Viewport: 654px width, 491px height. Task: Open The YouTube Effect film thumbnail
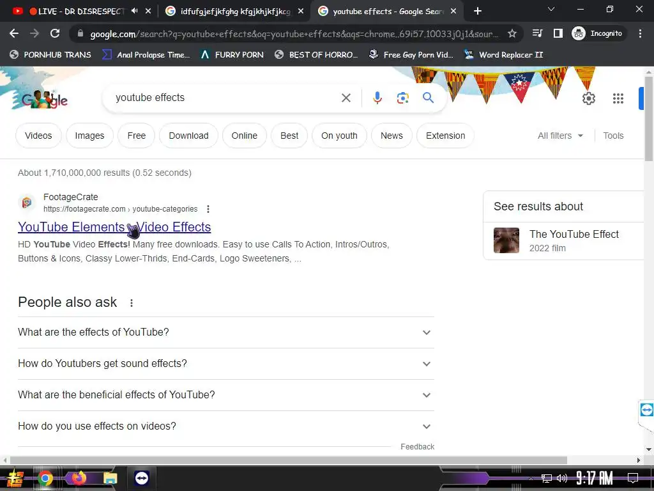506,240
